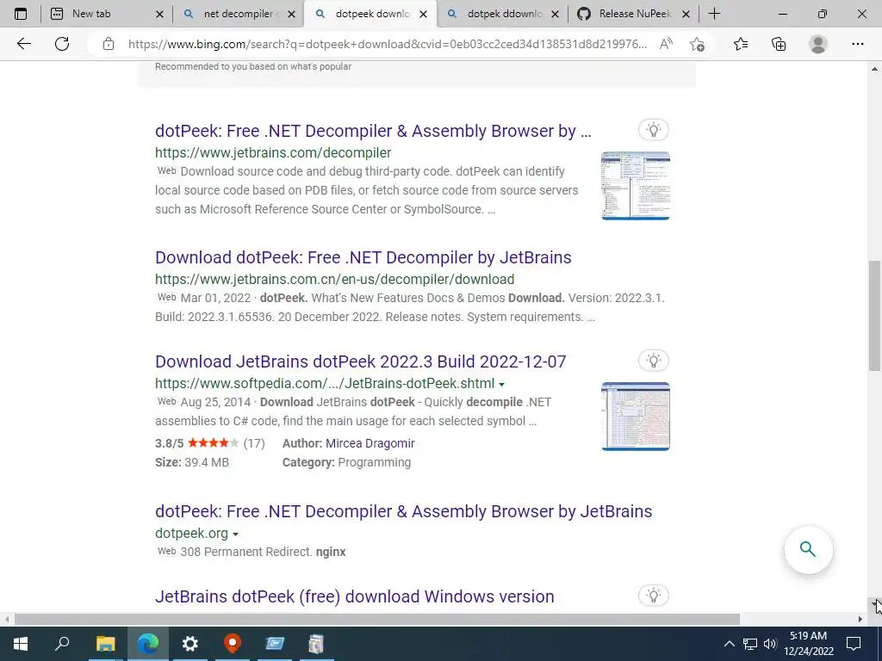Open the jetbrains.com decompiler result thumbnail
The image size is (882, 661).
pyautogui.click(x=635, y=186)
